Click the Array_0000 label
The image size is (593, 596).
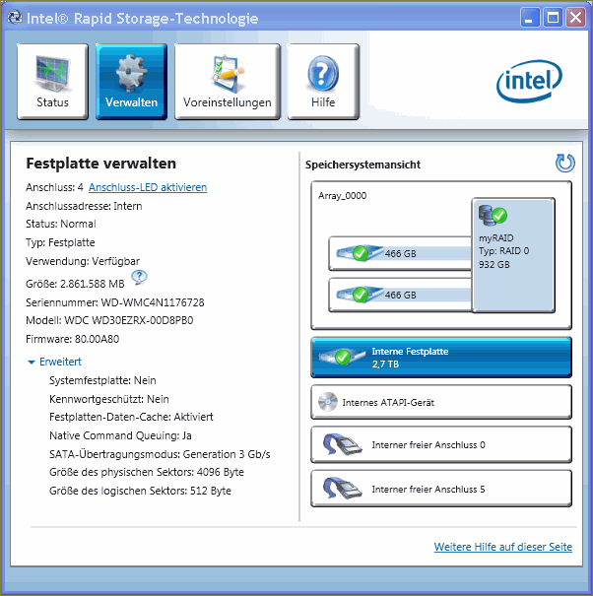pos(342,196)
